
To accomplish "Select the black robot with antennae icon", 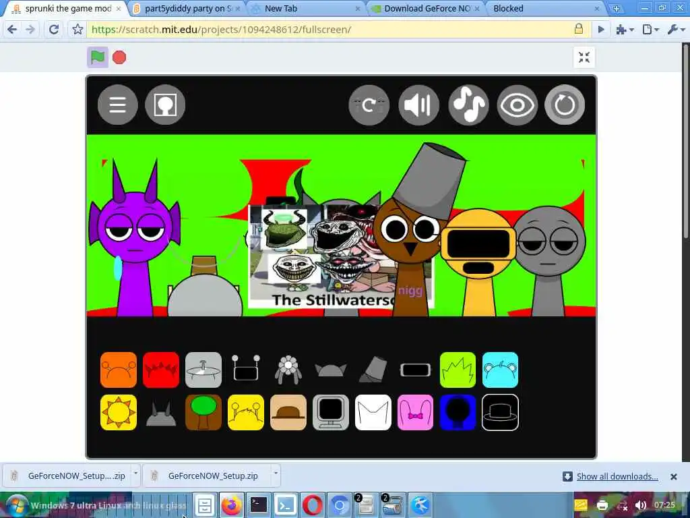I will (245, 369).
